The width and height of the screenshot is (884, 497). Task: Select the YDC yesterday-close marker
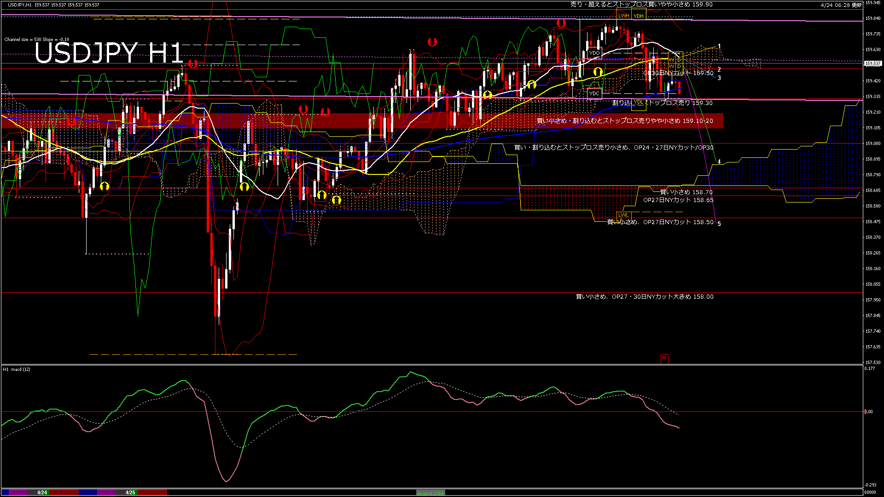[x=594, y=93]
